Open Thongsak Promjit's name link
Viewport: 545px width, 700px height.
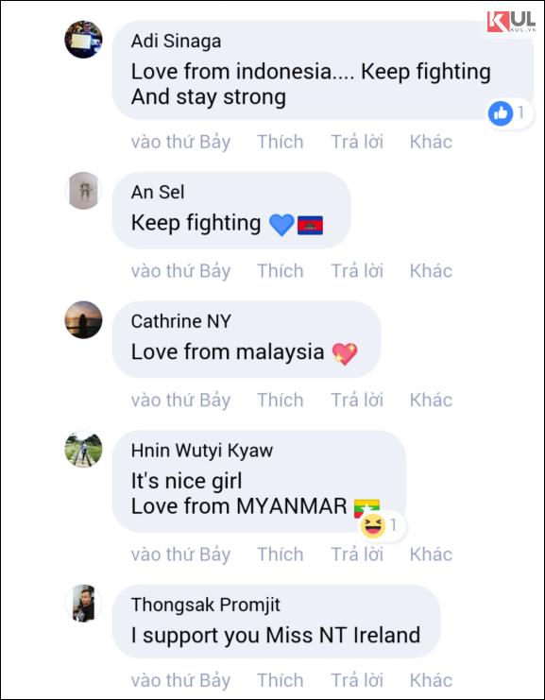[x=206, y=605]
